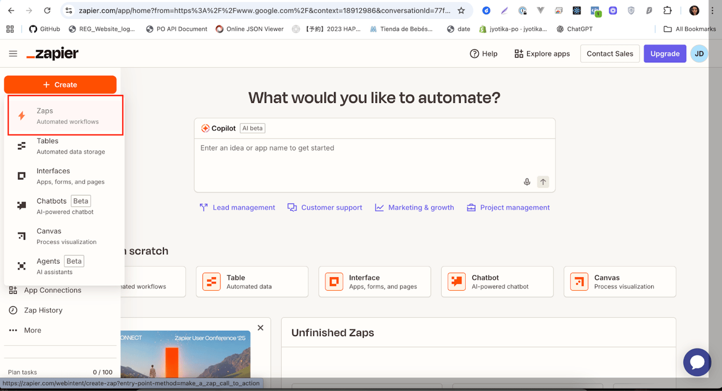Viewport: 722px width, 391px height.
Task: Open Interfaces from the Create menu
Action: click(x=66, y=176)
